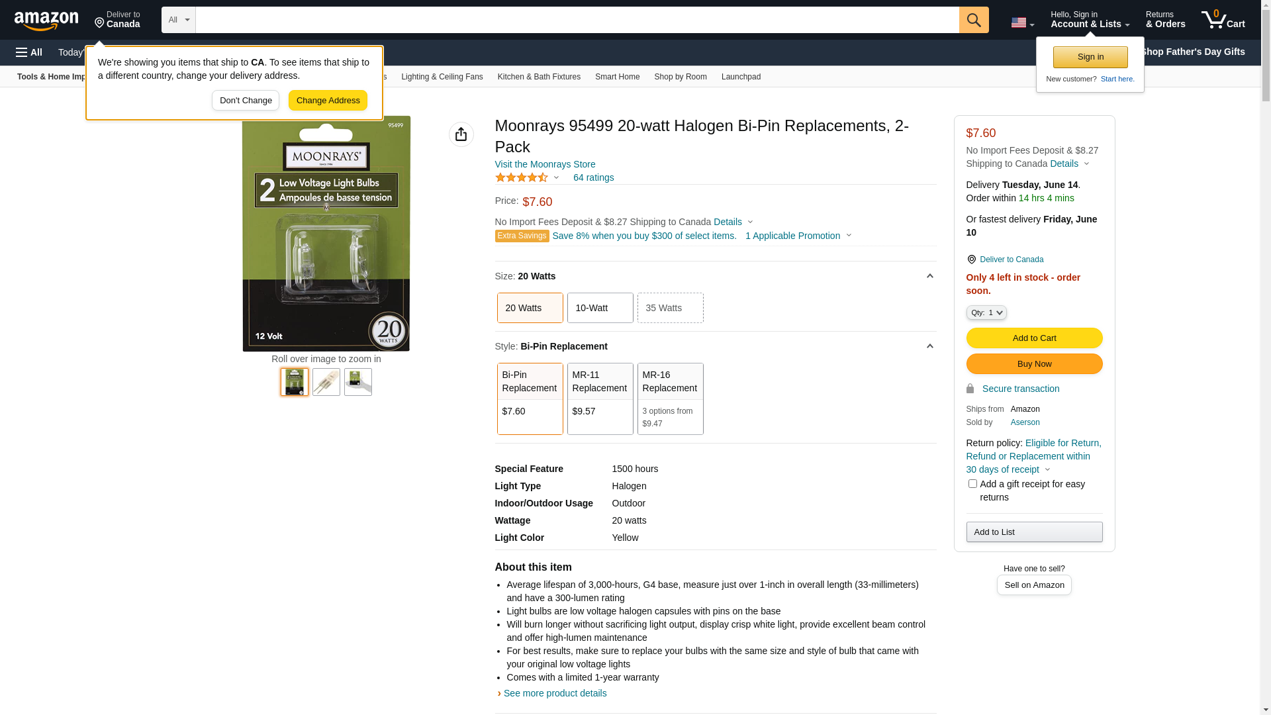This screenshot has height=715, width=1271.
Task: Open the hamburger All menu
Action: [29, 52]
